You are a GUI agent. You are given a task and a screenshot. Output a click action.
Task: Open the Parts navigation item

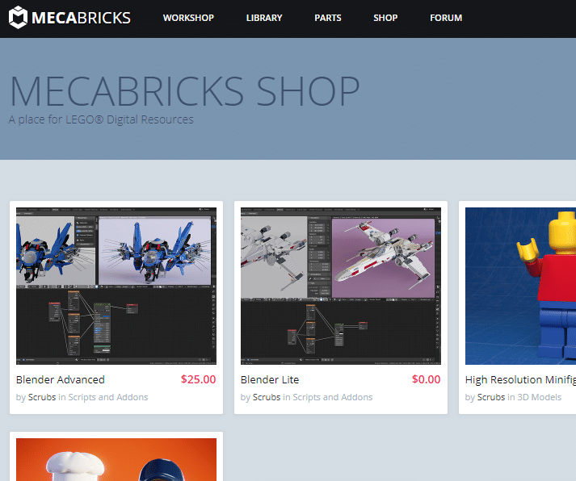328,18
